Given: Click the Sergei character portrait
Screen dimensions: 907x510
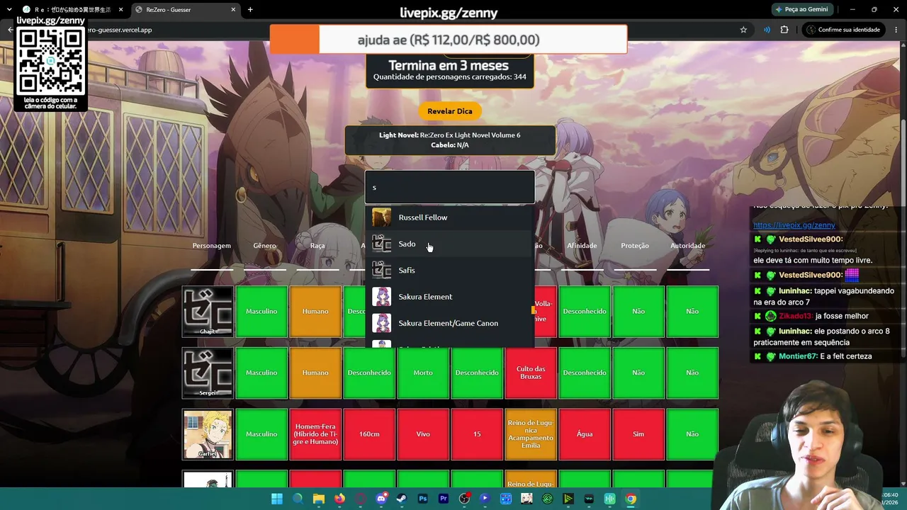Looking at the screenshot, I should 208,373.
